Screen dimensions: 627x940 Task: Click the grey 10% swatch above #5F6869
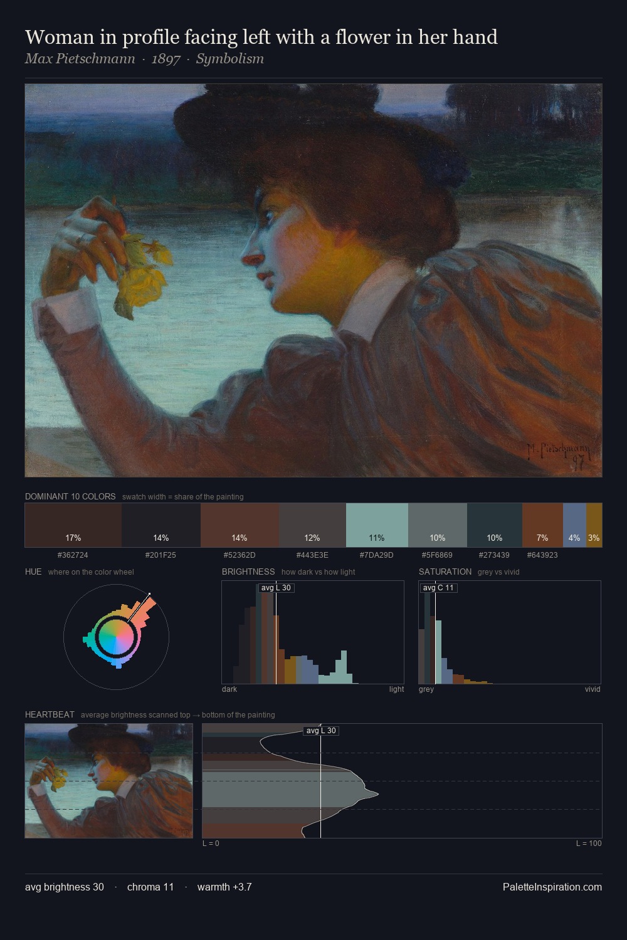[x=438, y=525]
